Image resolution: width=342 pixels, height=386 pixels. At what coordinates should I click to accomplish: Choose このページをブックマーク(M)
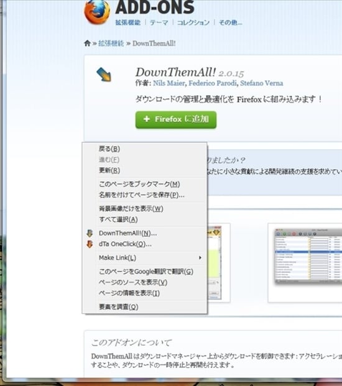145,184
